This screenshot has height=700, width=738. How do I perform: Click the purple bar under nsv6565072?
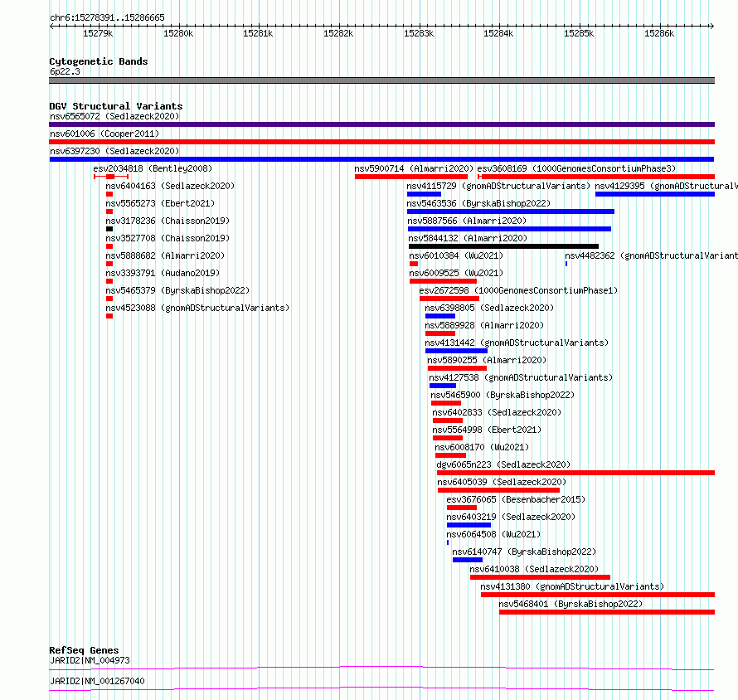click(x=381, y=124)
